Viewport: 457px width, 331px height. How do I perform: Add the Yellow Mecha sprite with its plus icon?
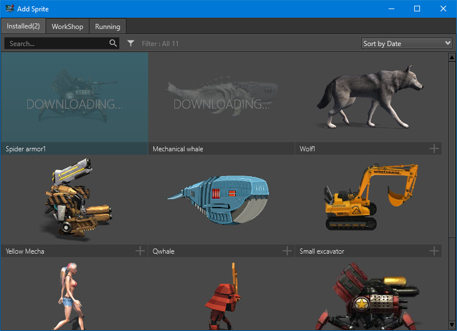140,251
